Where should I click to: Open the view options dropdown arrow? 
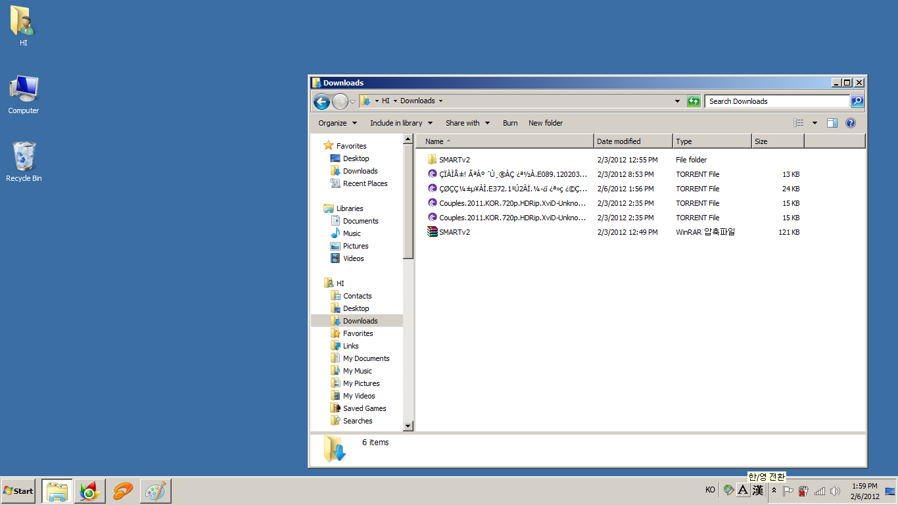point(815,123)
